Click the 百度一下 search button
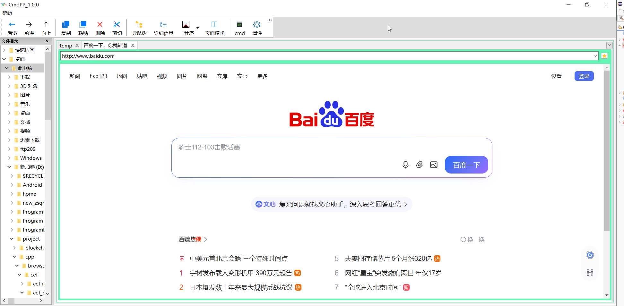This screenshot has height=306, width=624. pyautogui.click(x=466, y=165)
